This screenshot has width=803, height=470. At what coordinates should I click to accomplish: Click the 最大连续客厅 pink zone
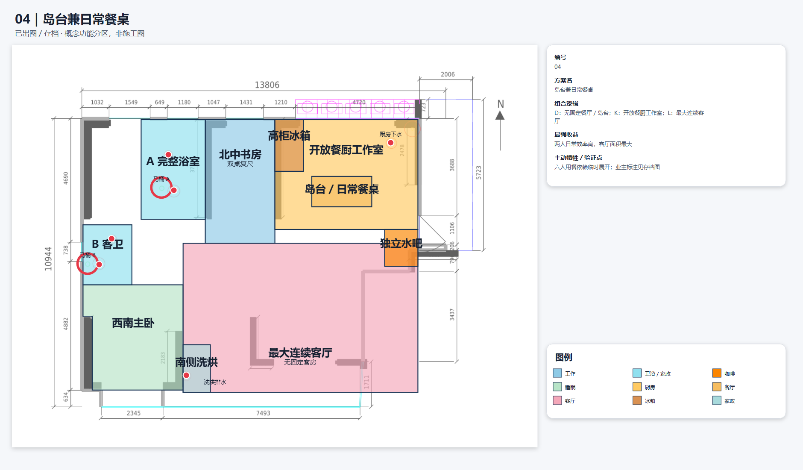(x=301, y=318)
